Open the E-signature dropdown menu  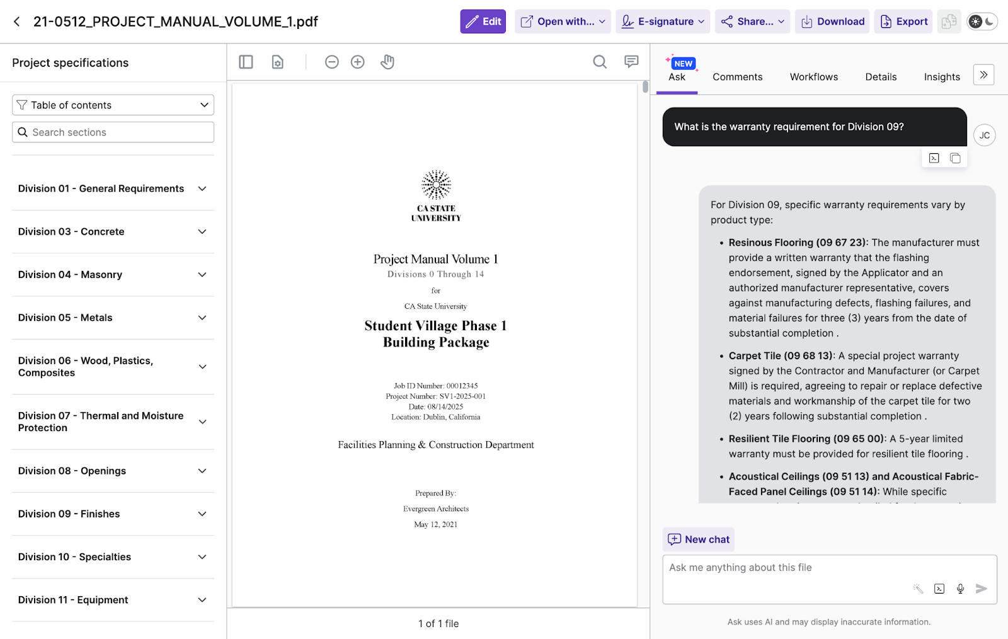[663, 21]
